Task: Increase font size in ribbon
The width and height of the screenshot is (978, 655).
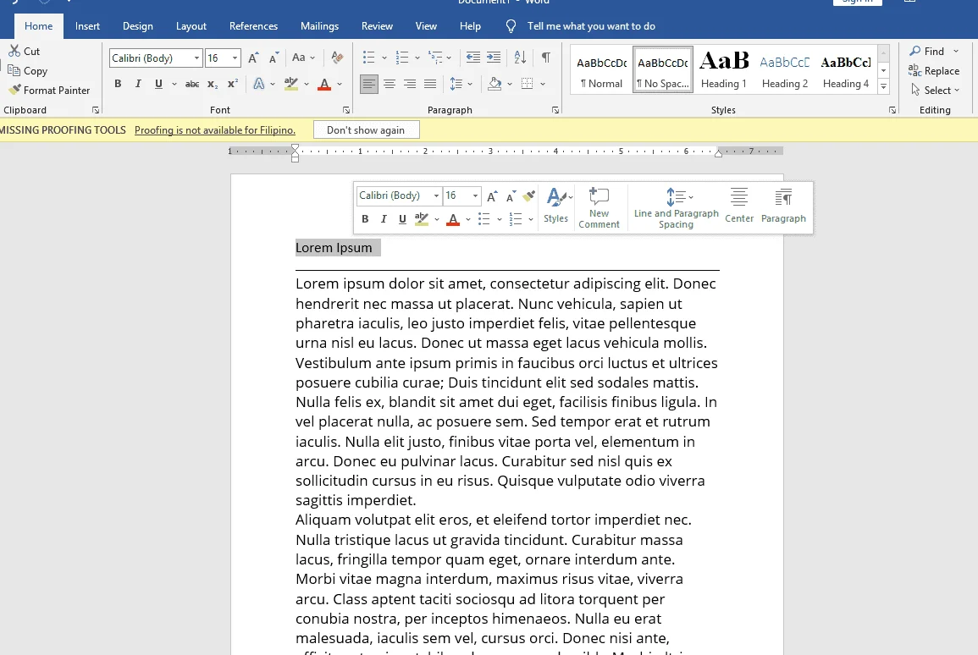Action: (253, 58)
